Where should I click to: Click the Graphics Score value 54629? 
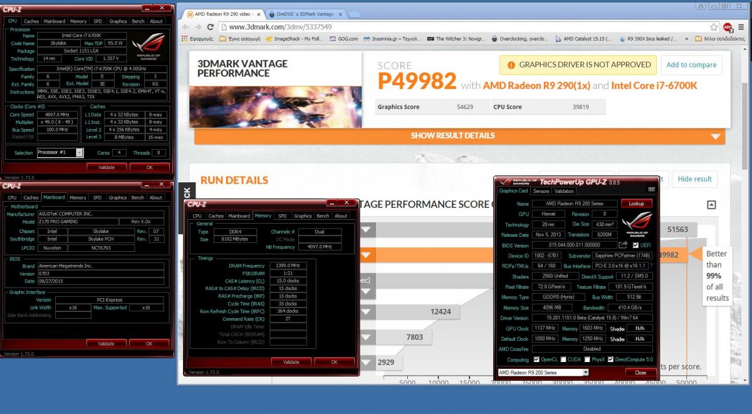coord(465,107)
